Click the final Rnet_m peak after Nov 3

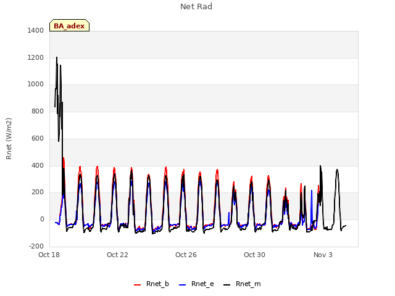[337, 170]
